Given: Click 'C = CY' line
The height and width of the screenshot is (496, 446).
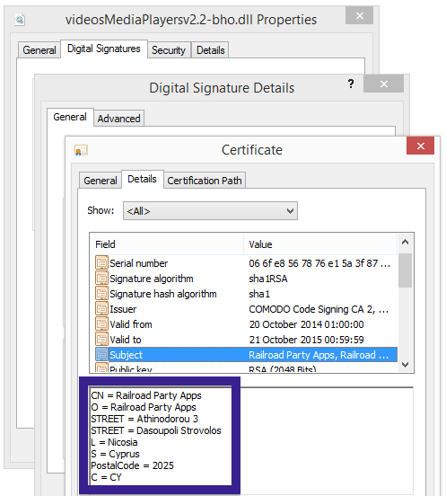Looking at the screenshot, I should (x=106, y=477).
